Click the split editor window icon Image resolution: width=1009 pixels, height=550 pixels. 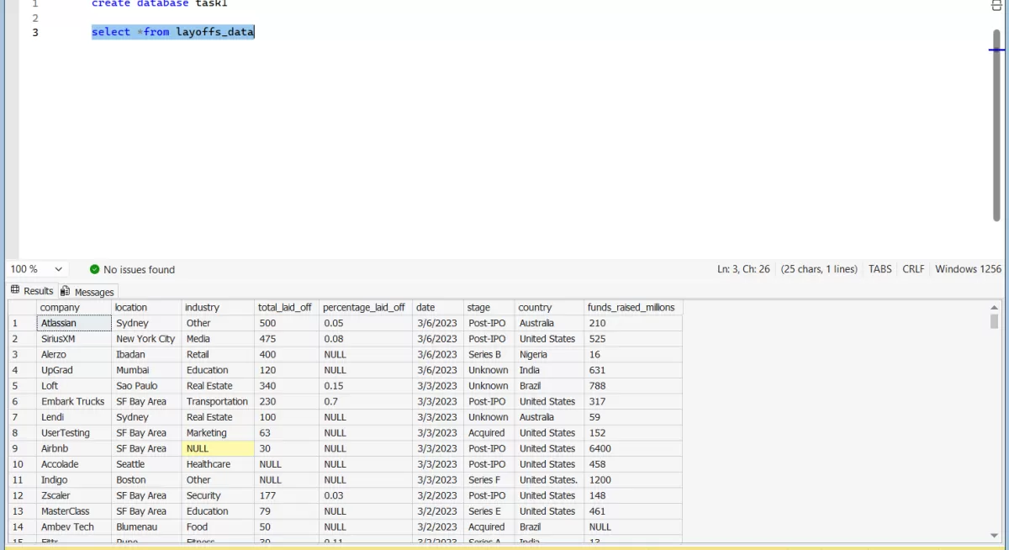tap(997, 5)
